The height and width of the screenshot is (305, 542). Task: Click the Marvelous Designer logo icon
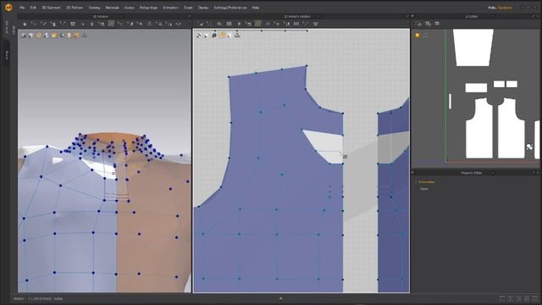[x=8, y=8]
